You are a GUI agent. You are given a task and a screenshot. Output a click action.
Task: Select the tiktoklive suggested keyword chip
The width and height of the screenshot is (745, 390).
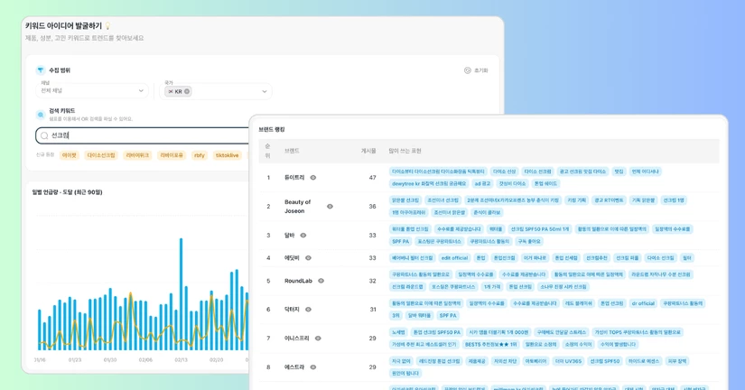pyautogui.click(x=227, y=155)
